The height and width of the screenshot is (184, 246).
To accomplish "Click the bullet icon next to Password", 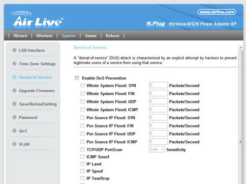I will point(14,117).
